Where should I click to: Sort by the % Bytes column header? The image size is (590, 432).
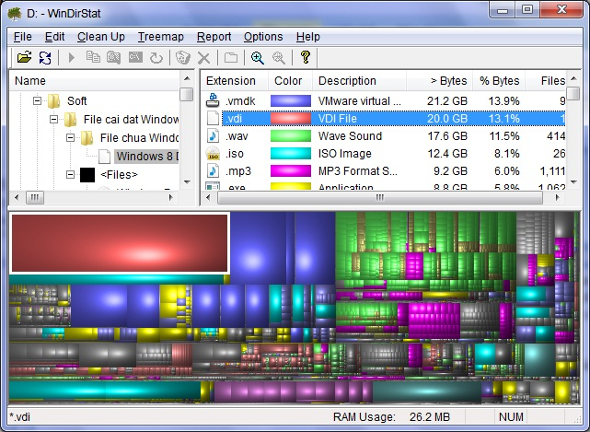click(x=499, y=81)
